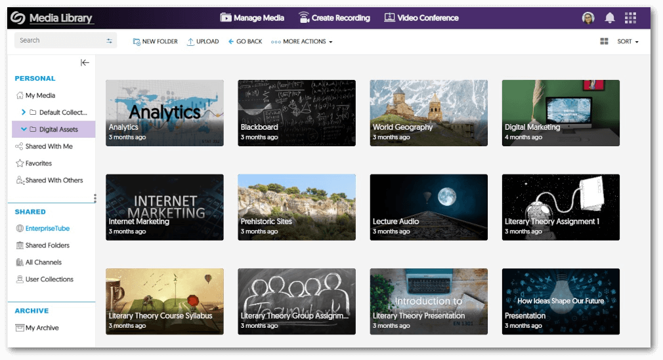
Task: Click the Shared Folders icon
Action: point(20,245)
